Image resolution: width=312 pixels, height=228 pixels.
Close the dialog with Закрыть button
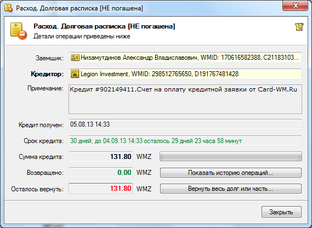click(x=281, y=212)
